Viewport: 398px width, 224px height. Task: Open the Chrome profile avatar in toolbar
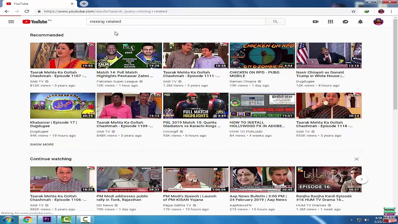pos(381,11)
